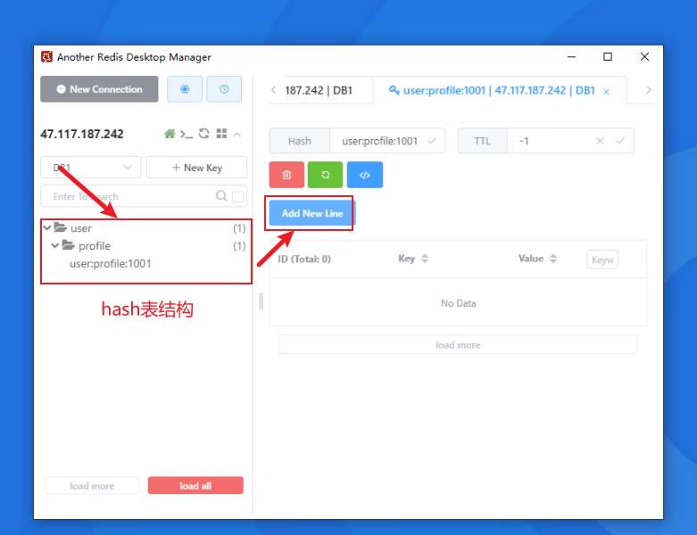
Task: Refresh the connection with the circular arrows icon
Action: [x=204, y=133]
